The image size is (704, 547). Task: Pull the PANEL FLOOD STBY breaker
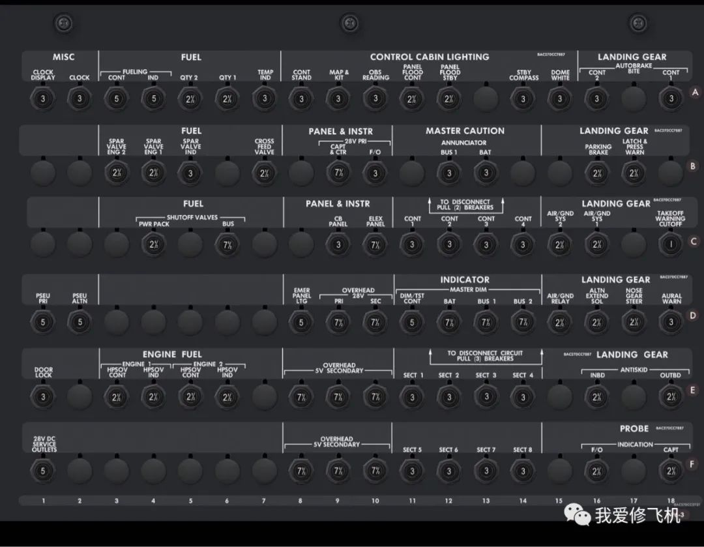(449, 98)
